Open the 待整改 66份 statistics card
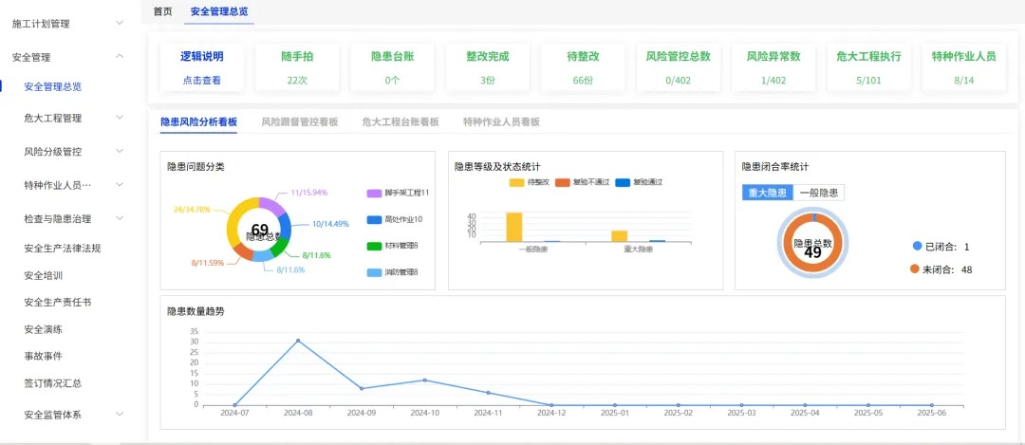The width and height of the screenshot is (1025, 445). [x=582, y=66]
